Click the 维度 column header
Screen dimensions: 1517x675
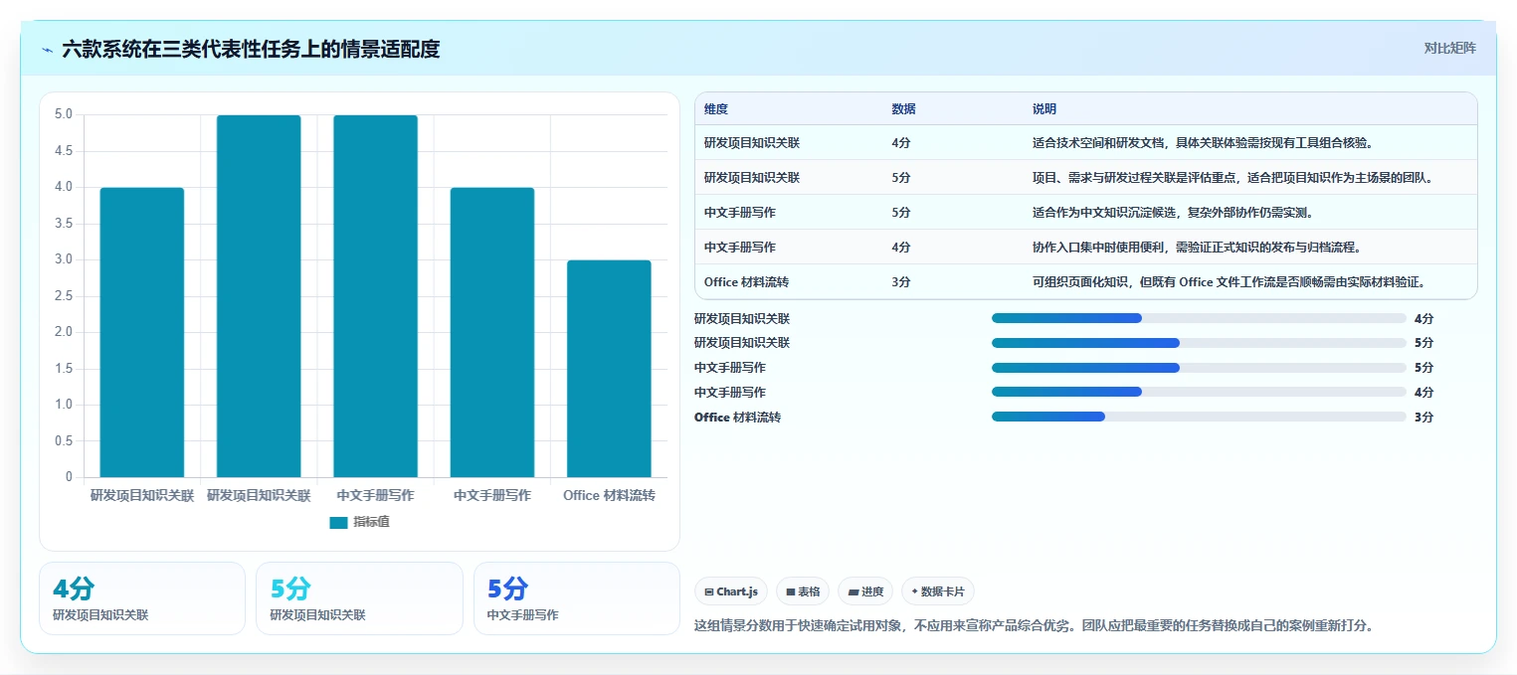716,109
